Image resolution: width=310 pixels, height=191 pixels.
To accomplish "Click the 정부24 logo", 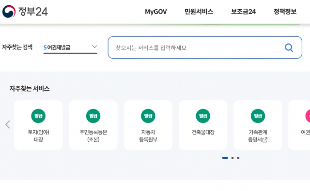I will [25, 12].
